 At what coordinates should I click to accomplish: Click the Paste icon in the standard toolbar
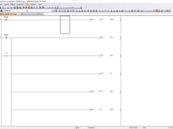(5, 8)
